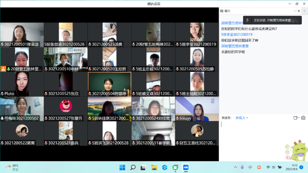The height and width of the screenshot is (173, 308).
Task: Click the chat file-send icon near 所有人
Action: (295, 118)
